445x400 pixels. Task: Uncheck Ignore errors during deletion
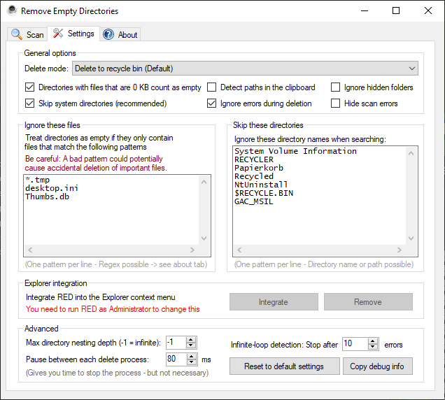coord(211,103)
